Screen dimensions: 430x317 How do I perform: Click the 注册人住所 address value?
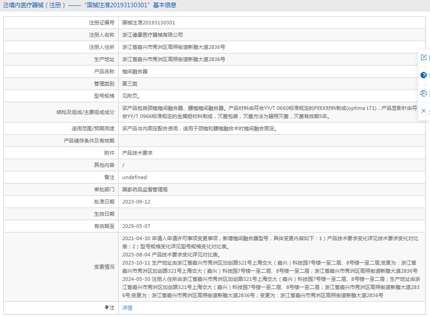pos(173,47)
